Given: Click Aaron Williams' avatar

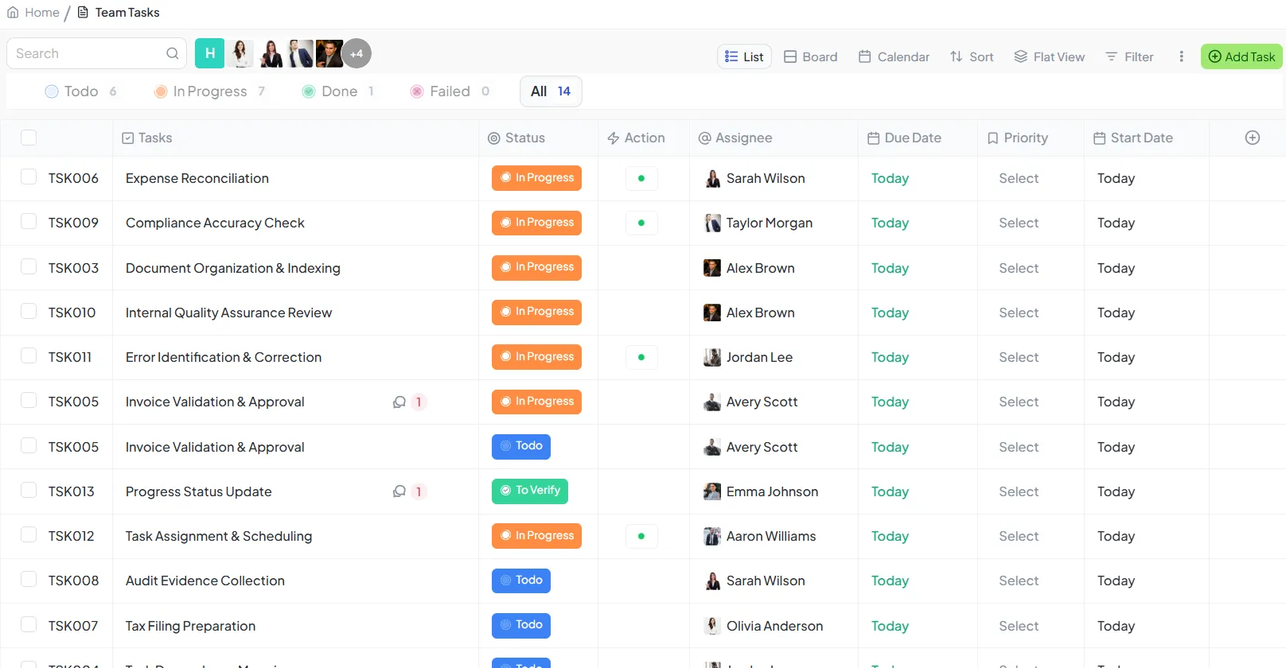Looking at the screenshot, I should click(712, 536).
